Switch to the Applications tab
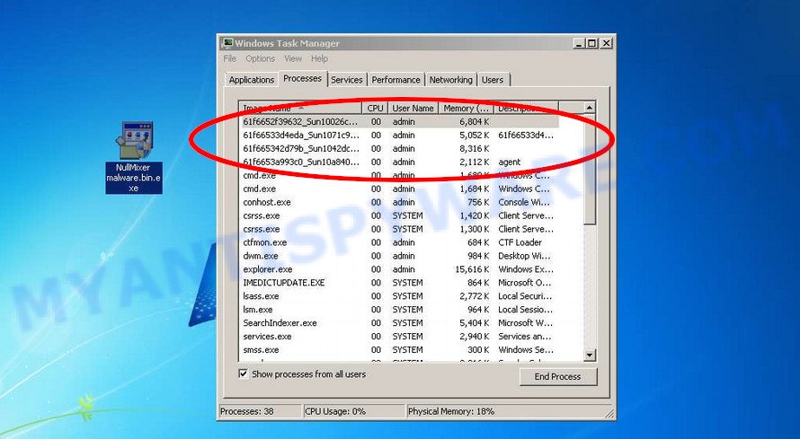This screenshot has height=439, width=800. pos(252,80)
